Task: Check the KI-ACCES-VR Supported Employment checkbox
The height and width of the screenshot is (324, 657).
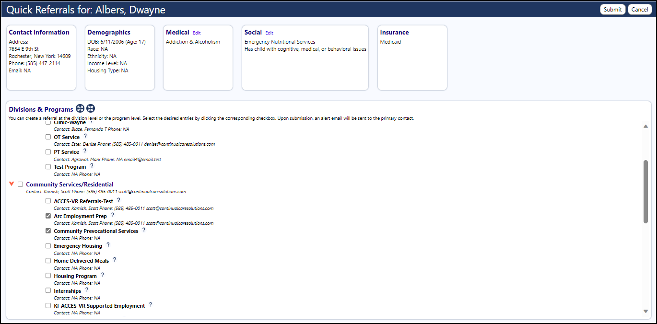Action: [x=48, y=306]
